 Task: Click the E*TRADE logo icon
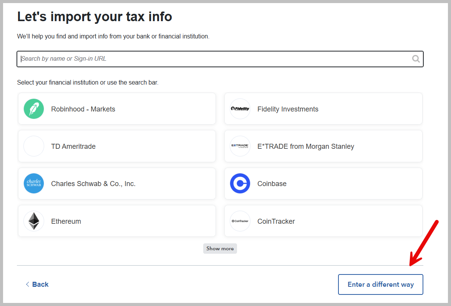(x=240, y=146)
